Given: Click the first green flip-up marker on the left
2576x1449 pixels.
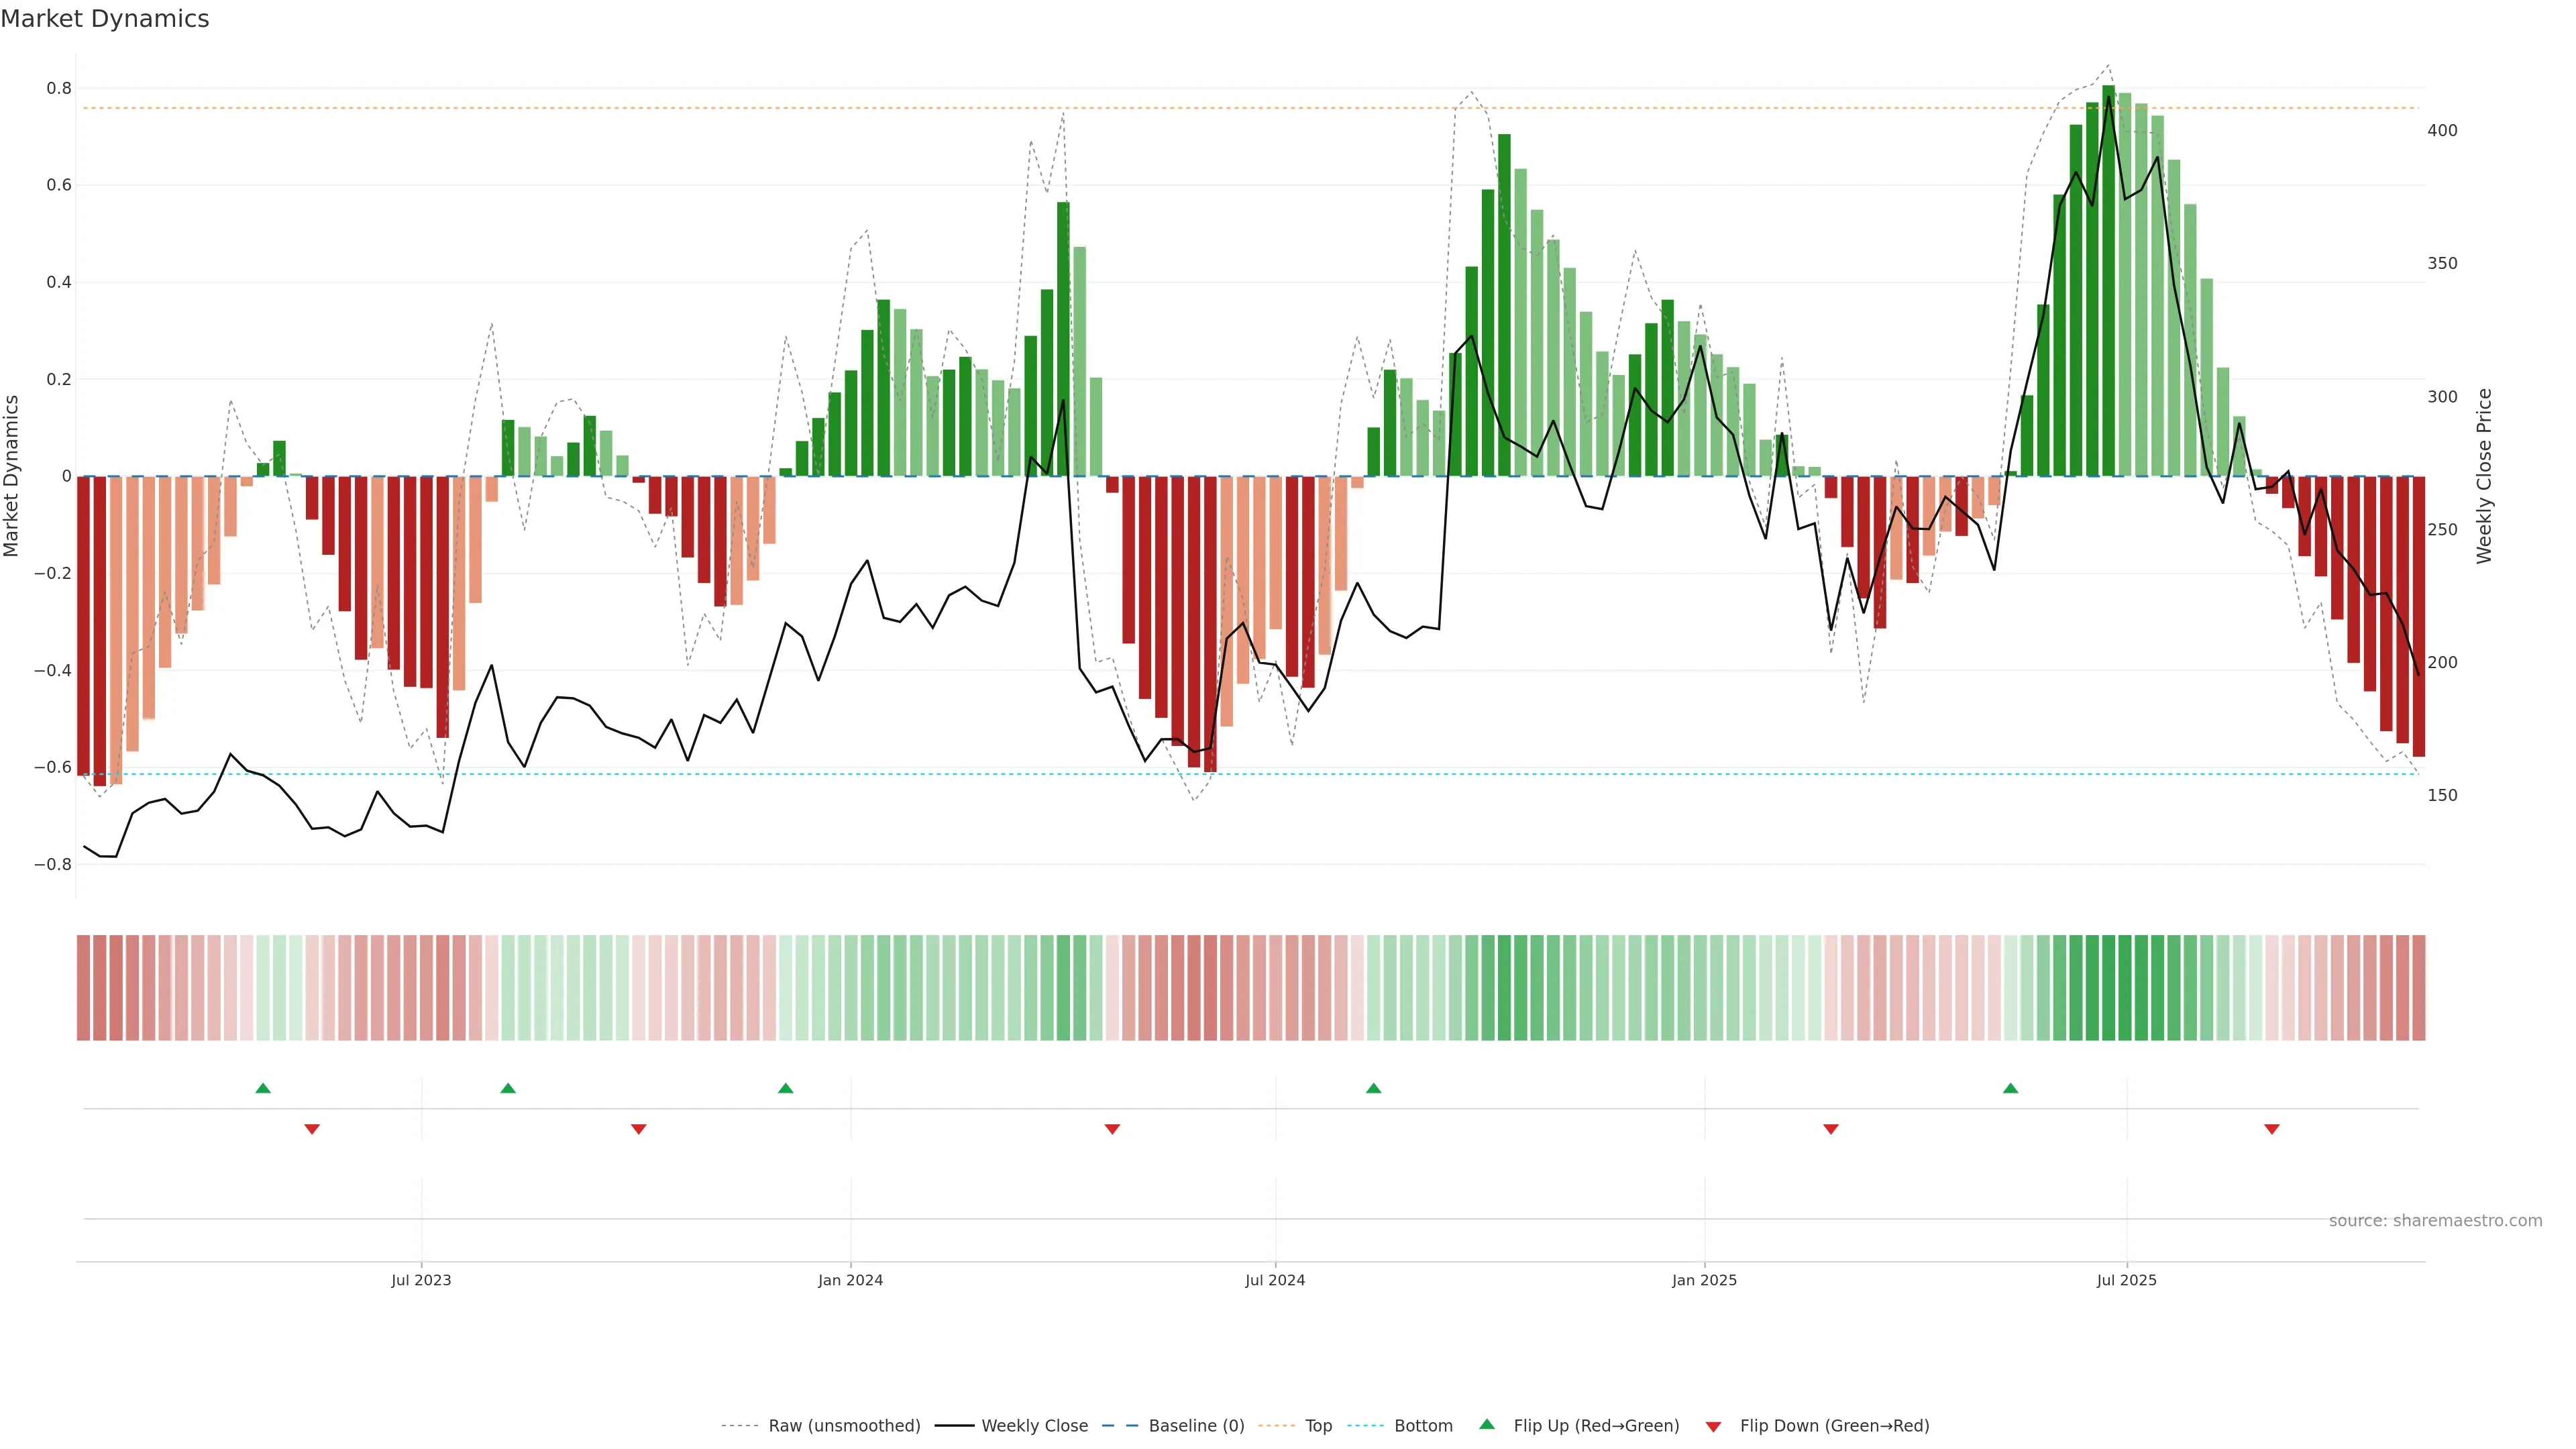Looking at the screenshot, I should pos(263,1088).
